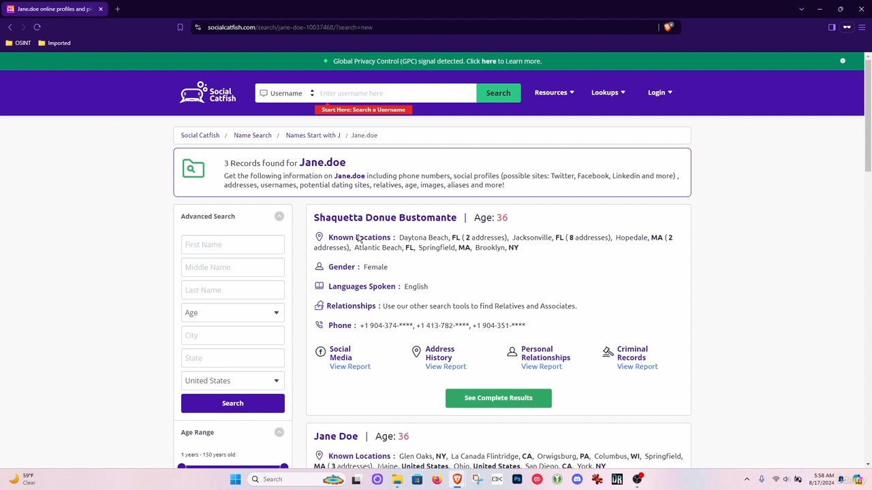This screenshot has width=872, height=490.
Task: Go to Name Search breadcrumb
Action: (x=253, y=135)
